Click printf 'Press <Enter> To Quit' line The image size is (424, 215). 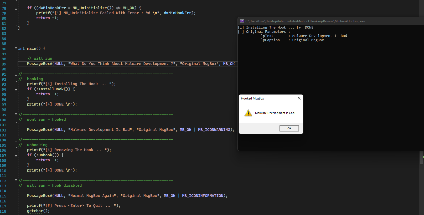pos(74,206)
